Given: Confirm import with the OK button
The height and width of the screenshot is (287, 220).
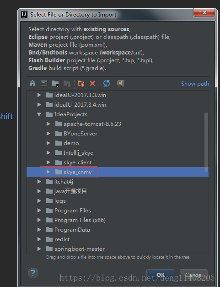Looking at the screenshot, I should 161,275.
